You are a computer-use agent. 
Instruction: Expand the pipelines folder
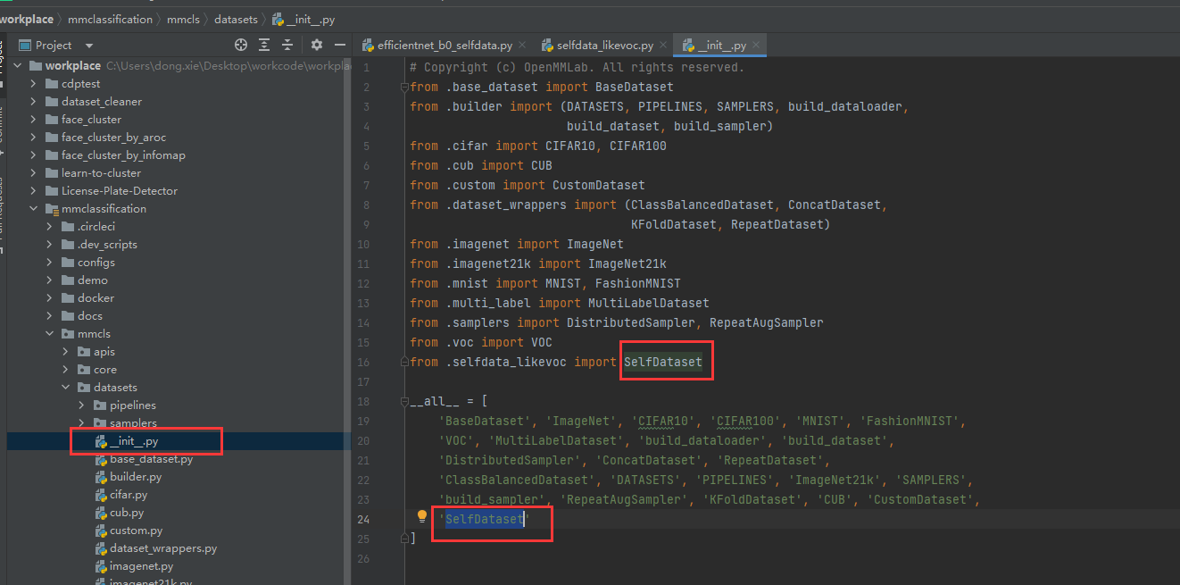pyautogui.click(x=82, y=405)
